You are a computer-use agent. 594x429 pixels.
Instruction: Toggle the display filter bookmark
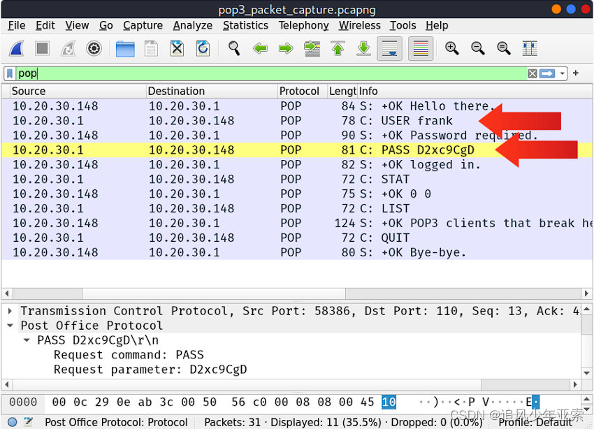pos(8,73)
